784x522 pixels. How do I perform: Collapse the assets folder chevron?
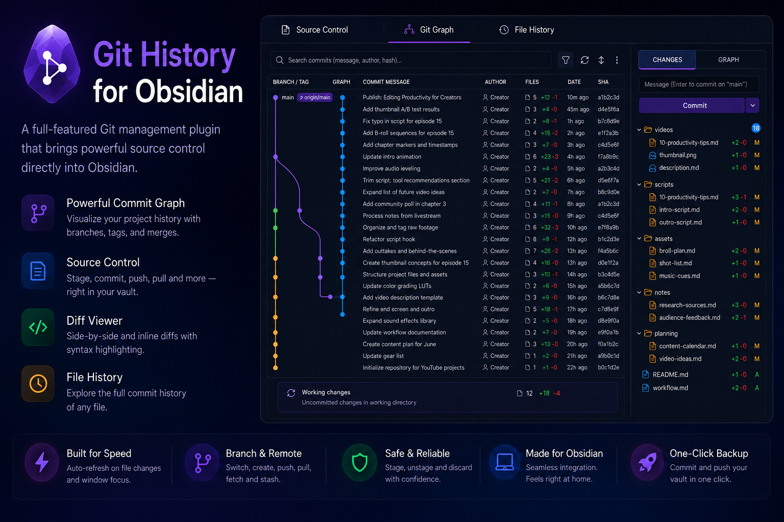point(639,238)
